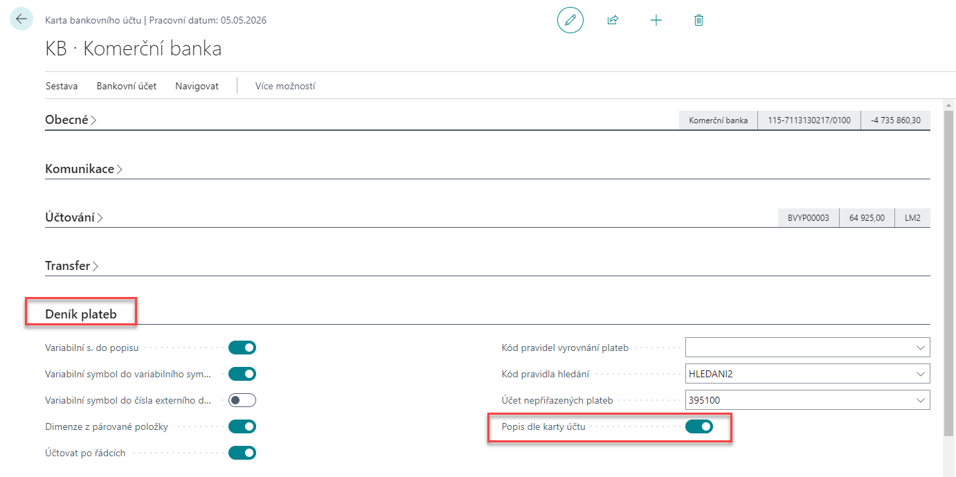Click the 64 925,00 summary value
The width and height of the screenshot is (956, 477).
pyautogui.click(x=867, y=217)
